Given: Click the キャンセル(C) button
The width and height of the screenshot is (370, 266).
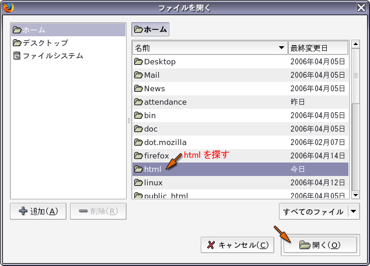Looking at the screenshot, I should pos(238,245).
